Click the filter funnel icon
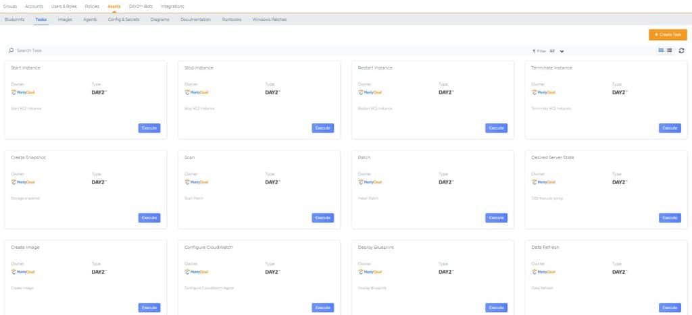Viewport: 692px width, 315px height. (535, 51)
